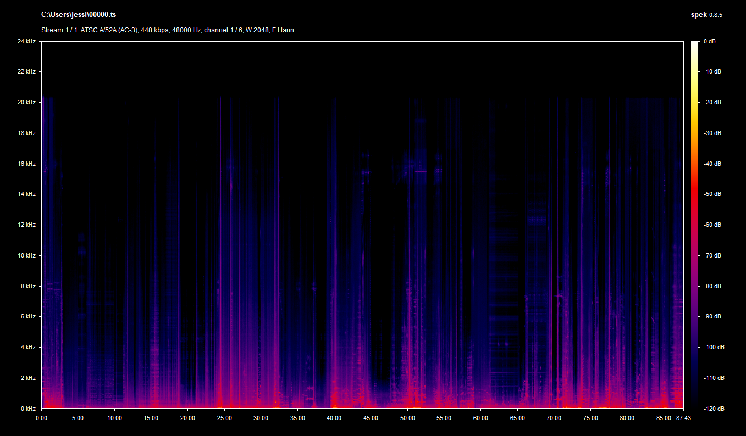Click the 0:00 start time marker

42,418
